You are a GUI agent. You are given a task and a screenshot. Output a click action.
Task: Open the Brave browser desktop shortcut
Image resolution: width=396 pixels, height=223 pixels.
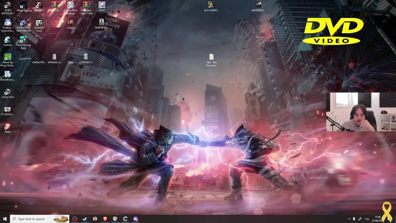[x=8, y=128]
